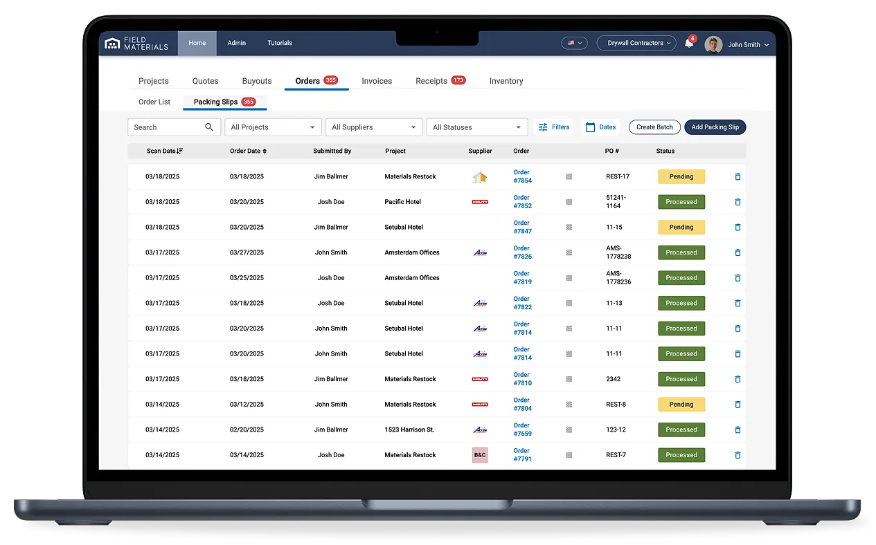
Task: Delete packing slip for Order #7804
Action: point(738,405)
